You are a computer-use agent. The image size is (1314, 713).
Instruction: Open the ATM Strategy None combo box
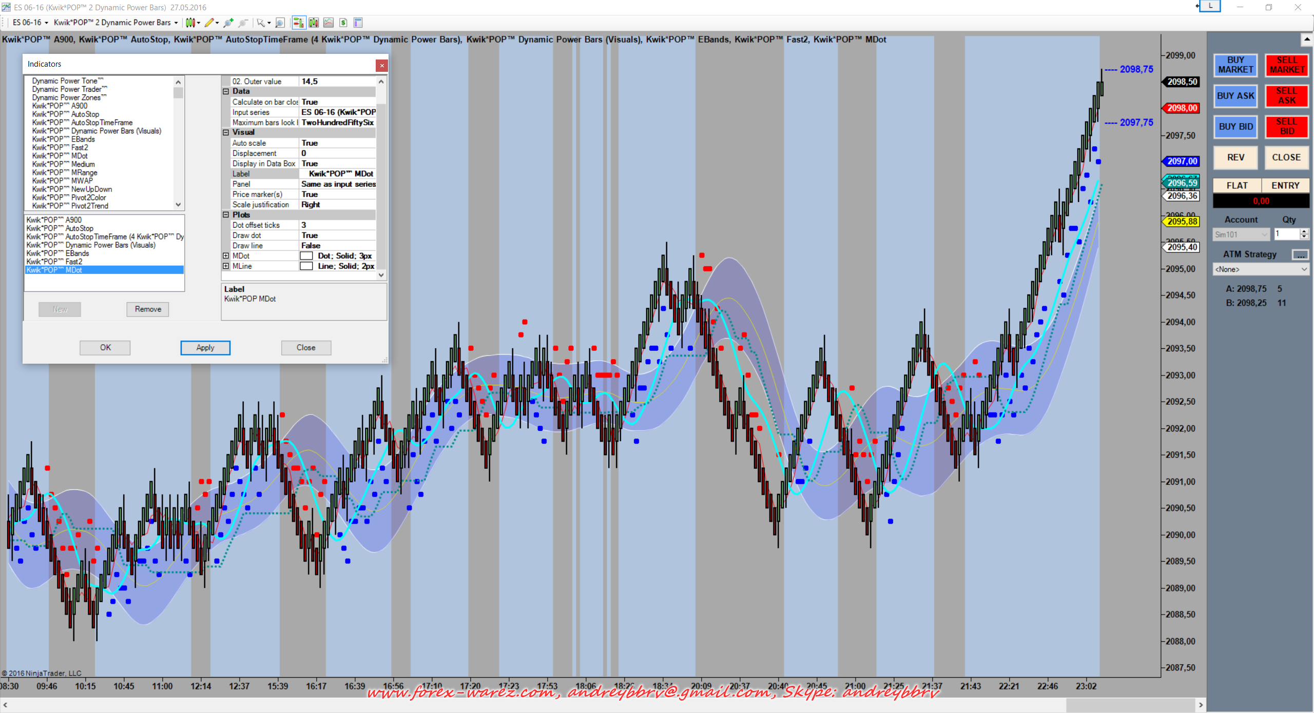pyautogui.click(x=1260, y=269)
